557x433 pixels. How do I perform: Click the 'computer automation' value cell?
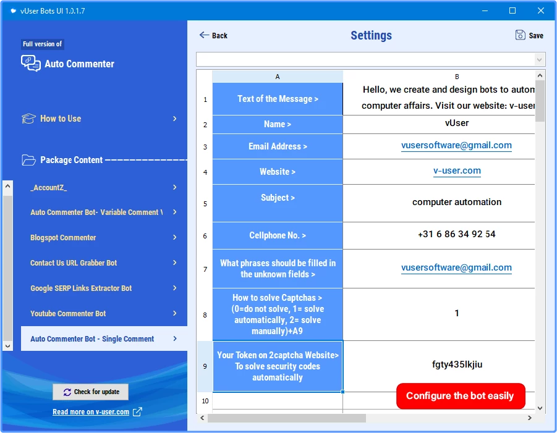pyautogui.click(x=439, y=203)
